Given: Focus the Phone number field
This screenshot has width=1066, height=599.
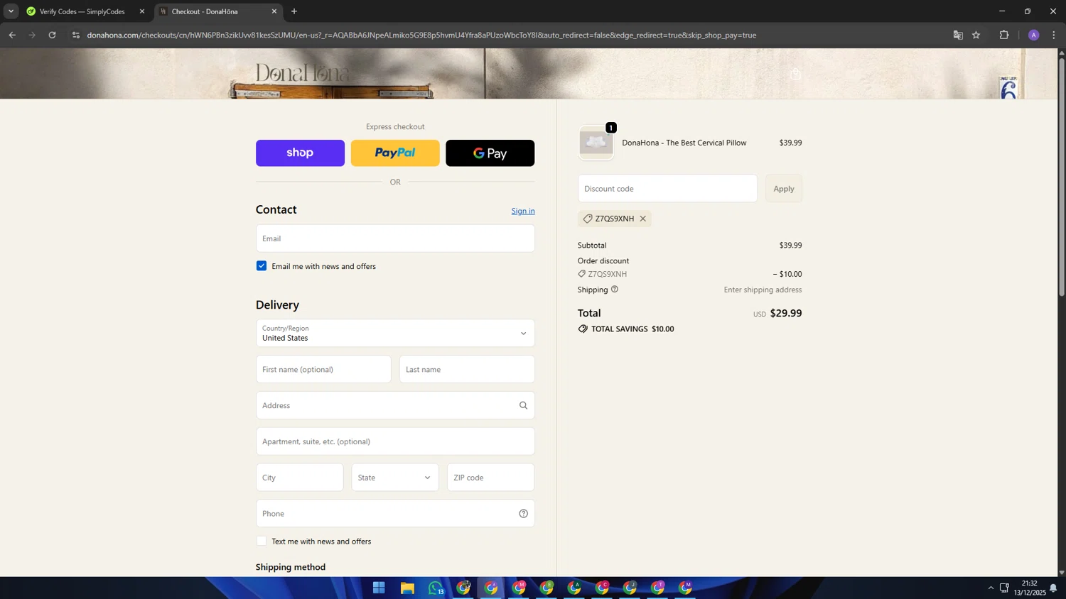Looking at the screenshot, I should 395,513.
